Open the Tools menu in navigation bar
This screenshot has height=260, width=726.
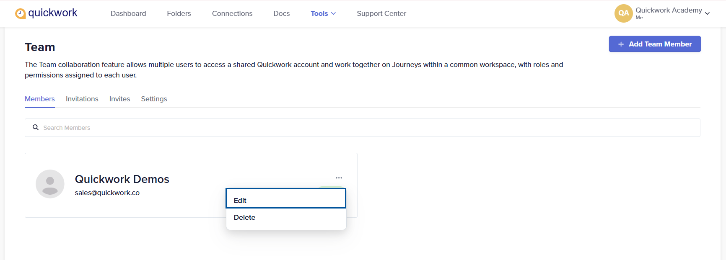click(x=323, y=13)
